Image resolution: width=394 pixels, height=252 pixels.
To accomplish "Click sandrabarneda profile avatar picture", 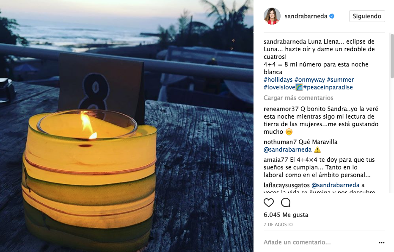I will click(x=272, y=16).
